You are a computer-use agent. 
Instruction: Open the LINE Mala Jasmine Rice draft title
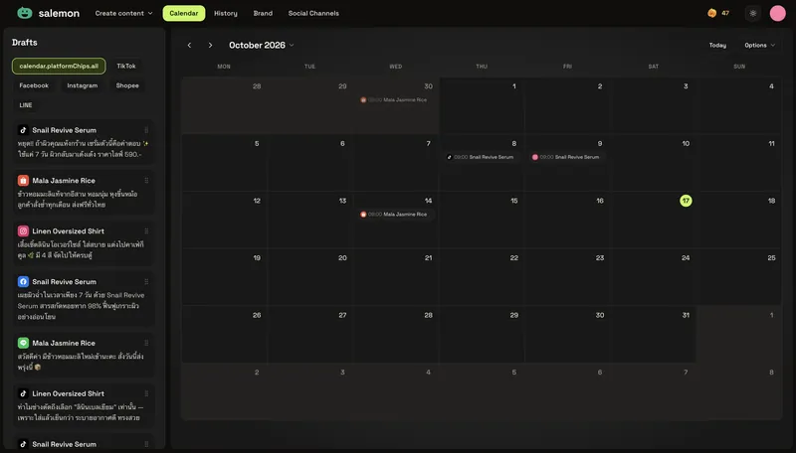[64, 343]
